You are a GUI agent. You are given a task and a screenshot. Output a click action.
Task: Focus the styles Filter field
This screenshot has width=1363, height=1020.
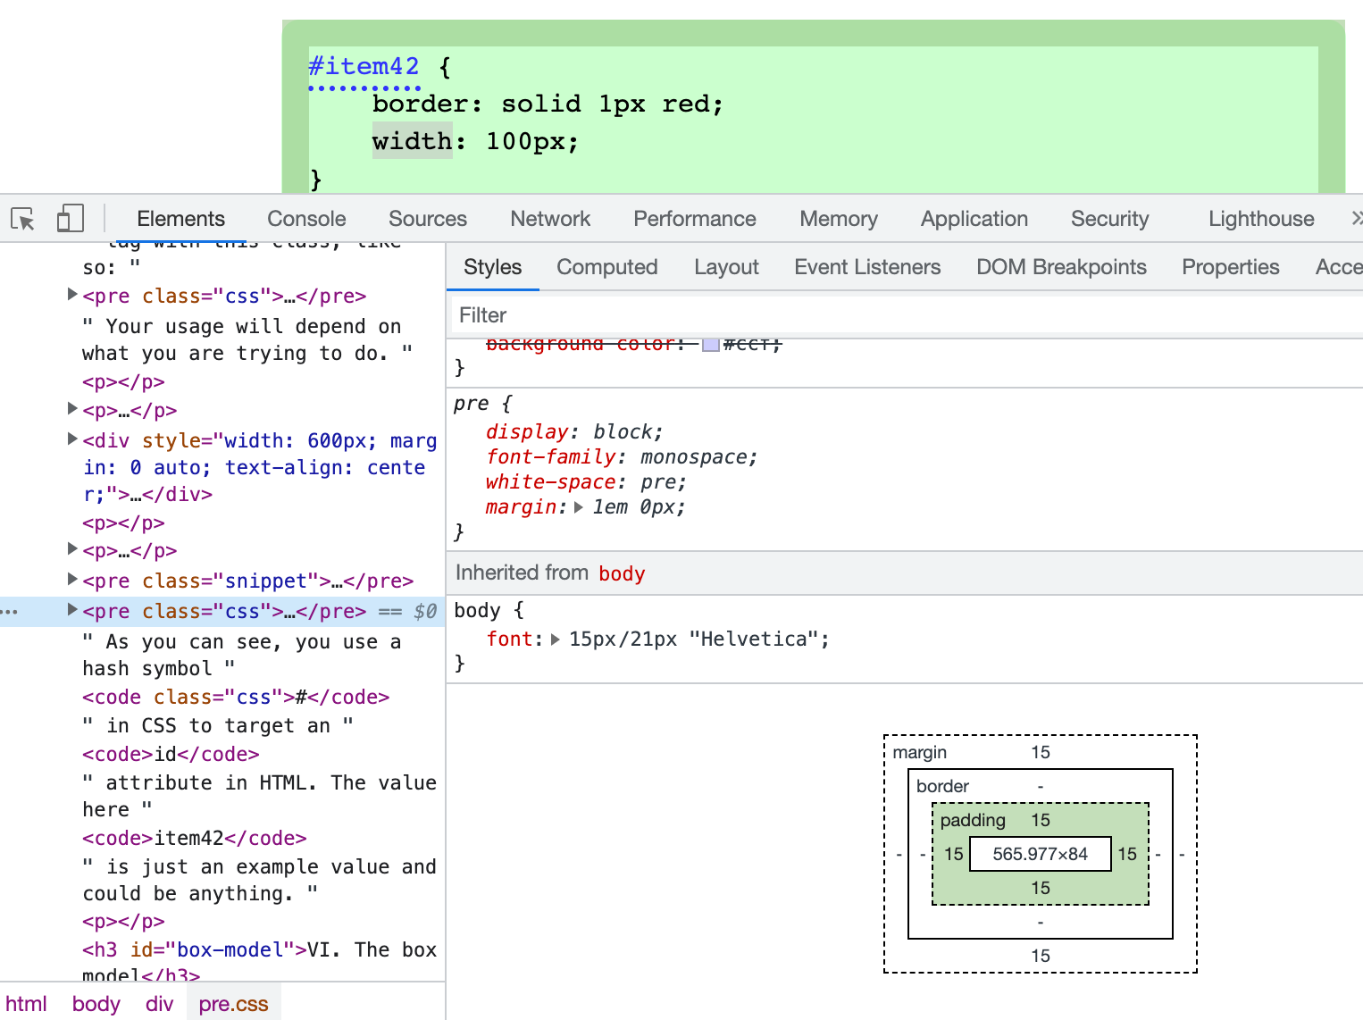[x=907, y=315]
